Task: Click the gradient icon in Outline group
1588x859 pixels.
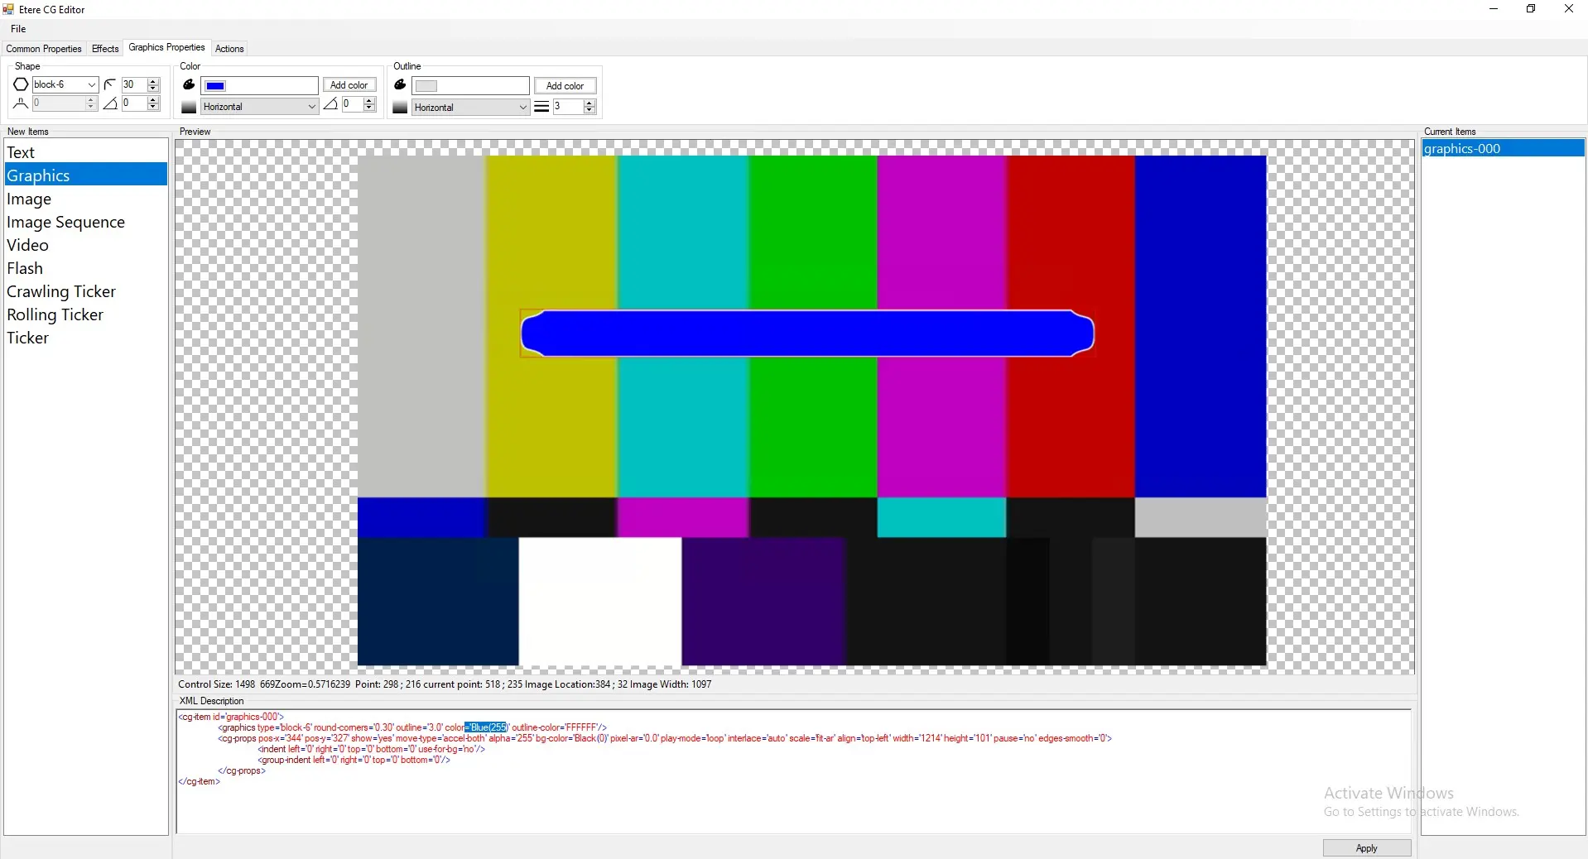Action: point(400,108)
